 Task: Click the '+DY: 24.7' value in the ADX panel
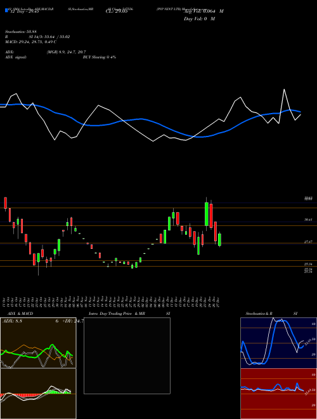coord(73,321)
